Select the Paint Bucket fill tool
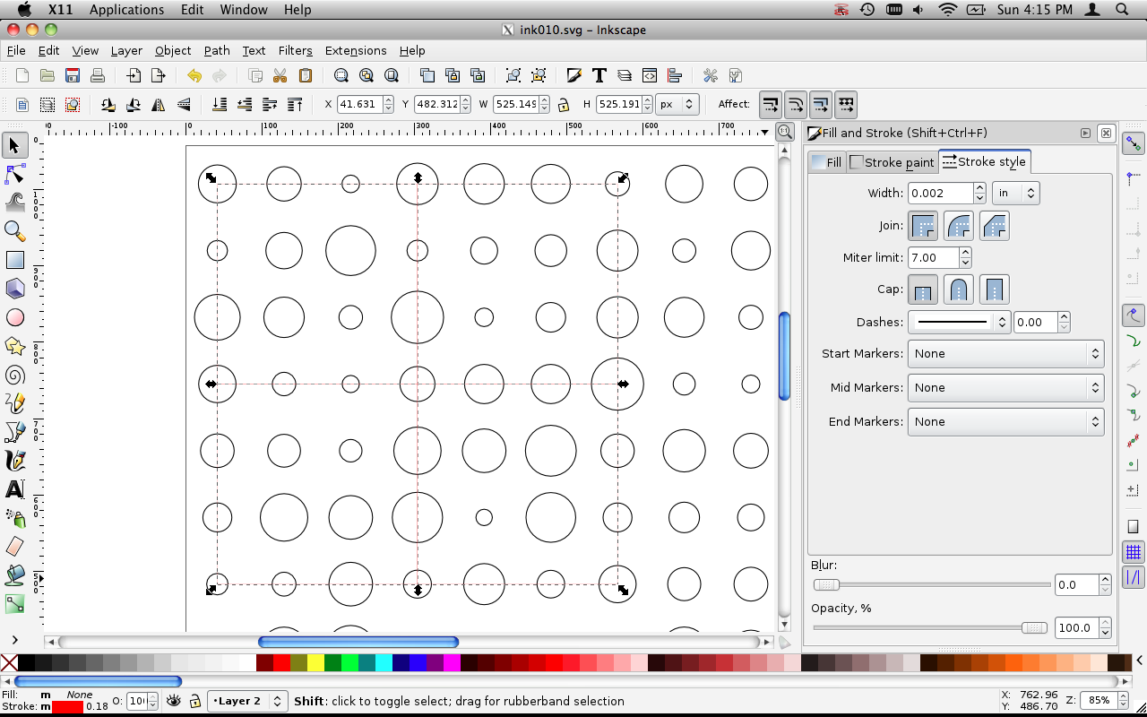The width and height of the screenshot is (1147, 717). click(x=15, y=575)
